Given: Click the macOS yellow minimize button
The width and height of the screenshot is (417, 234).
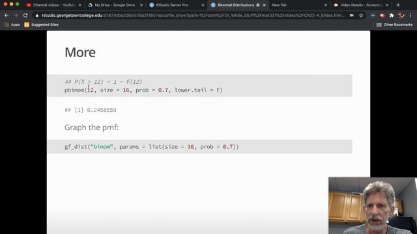Looking at the screenshot, I should 11,5.
